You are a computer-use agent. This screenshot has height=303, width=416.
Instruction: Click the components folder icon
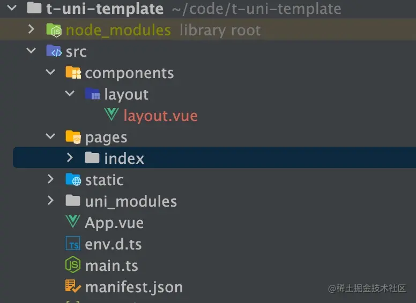click(x=73, y=73)
